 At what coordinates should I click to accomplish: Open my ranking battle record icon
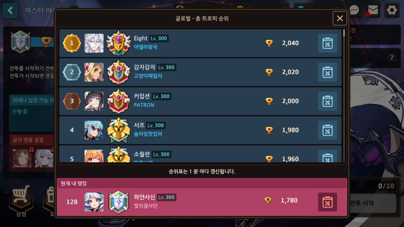[327, 202]
